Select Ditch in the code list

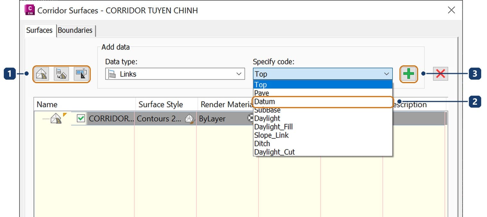[323, 143]
